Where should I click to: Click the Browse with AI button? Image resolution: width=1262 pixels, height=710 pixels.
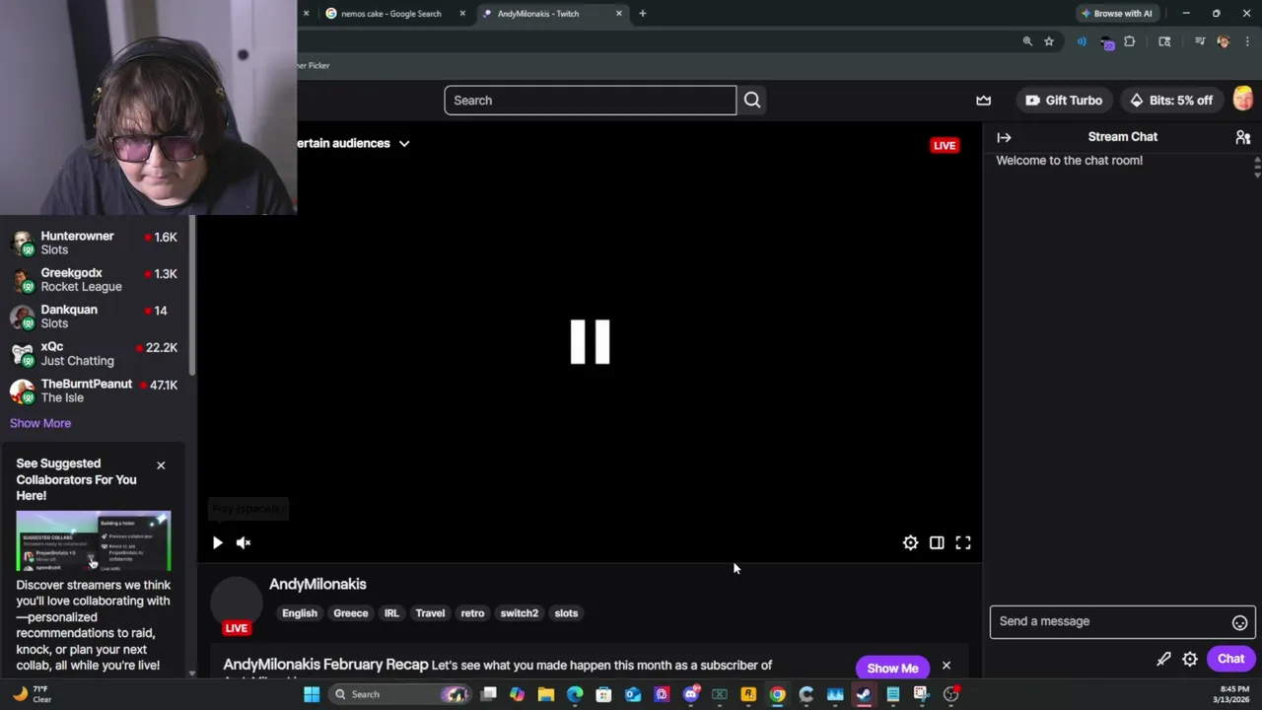(x=1116, y=14)
